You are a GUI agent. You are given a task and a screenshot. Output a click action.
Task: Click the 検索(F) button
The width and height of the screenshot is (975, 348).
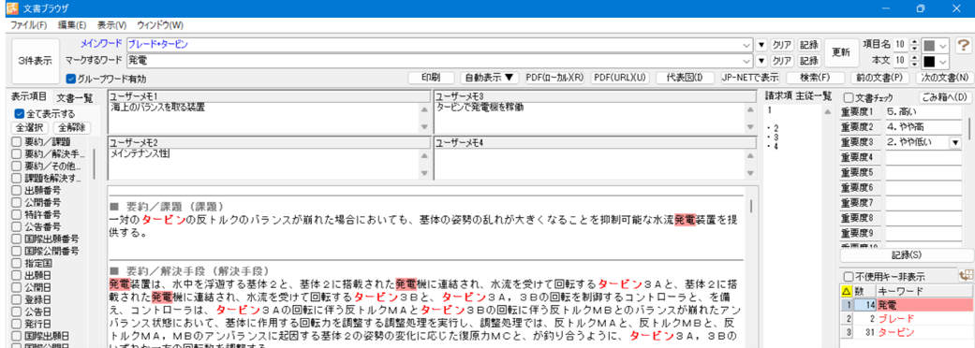pos(815,78)
